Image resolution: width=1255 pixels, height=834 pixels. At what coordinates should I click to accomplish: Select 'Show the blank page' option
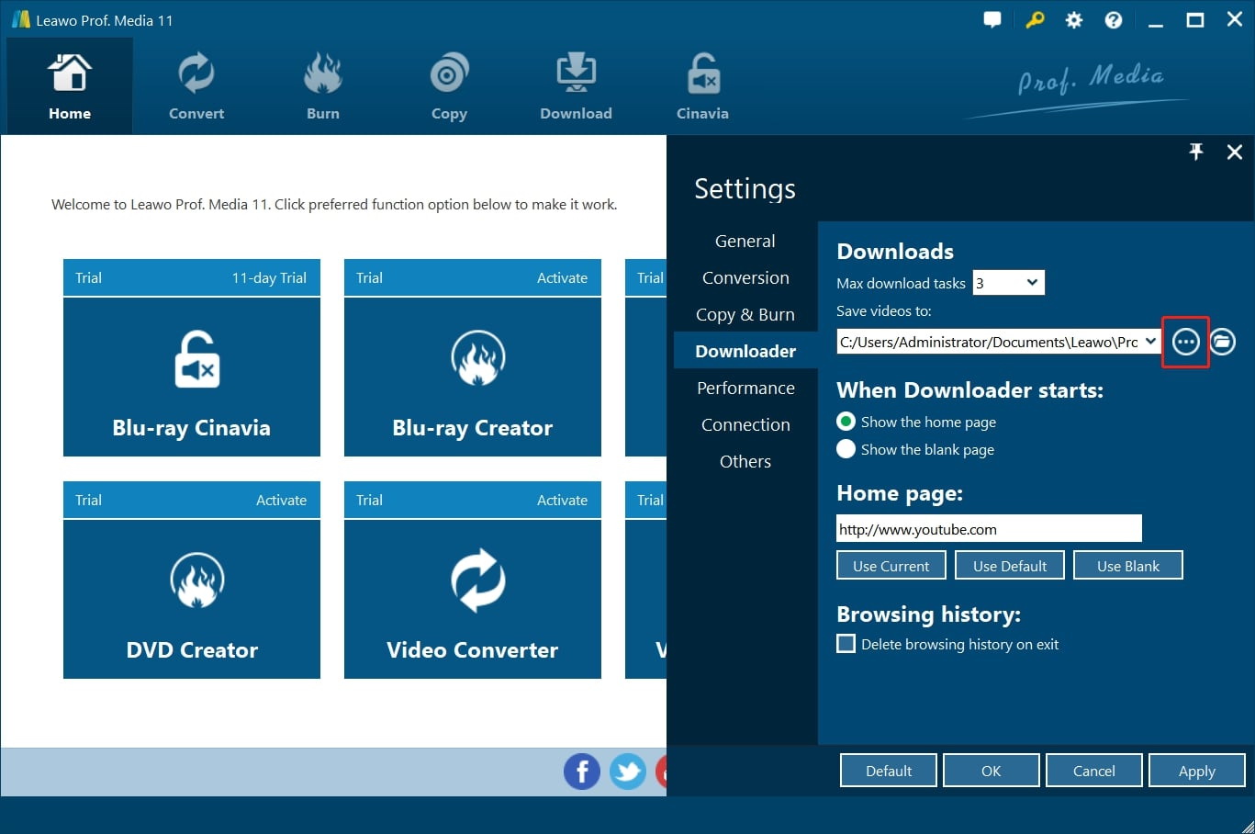(846, 449)
